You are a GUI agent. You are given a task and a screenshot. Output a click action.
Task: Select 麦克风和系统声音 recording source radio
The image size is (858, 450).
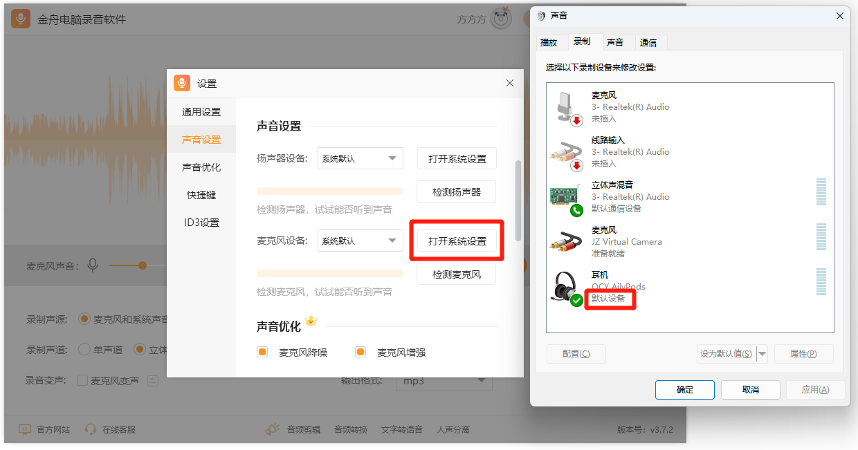84,319
